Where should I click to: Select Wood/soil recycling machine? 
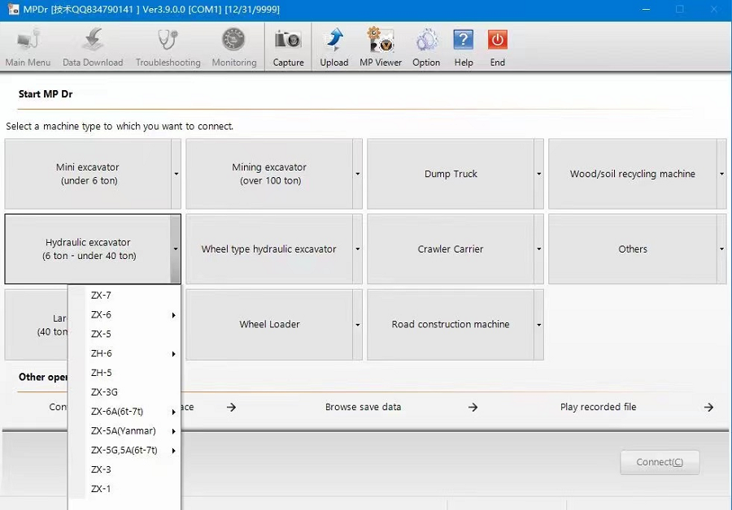(x=633, y=174)
